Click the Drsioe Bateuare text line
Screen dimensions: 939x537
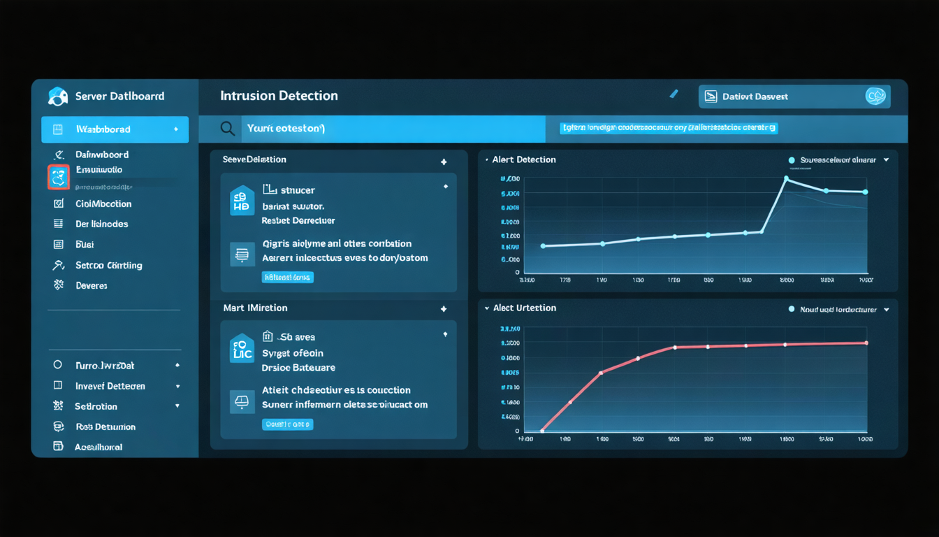point(298,367)
